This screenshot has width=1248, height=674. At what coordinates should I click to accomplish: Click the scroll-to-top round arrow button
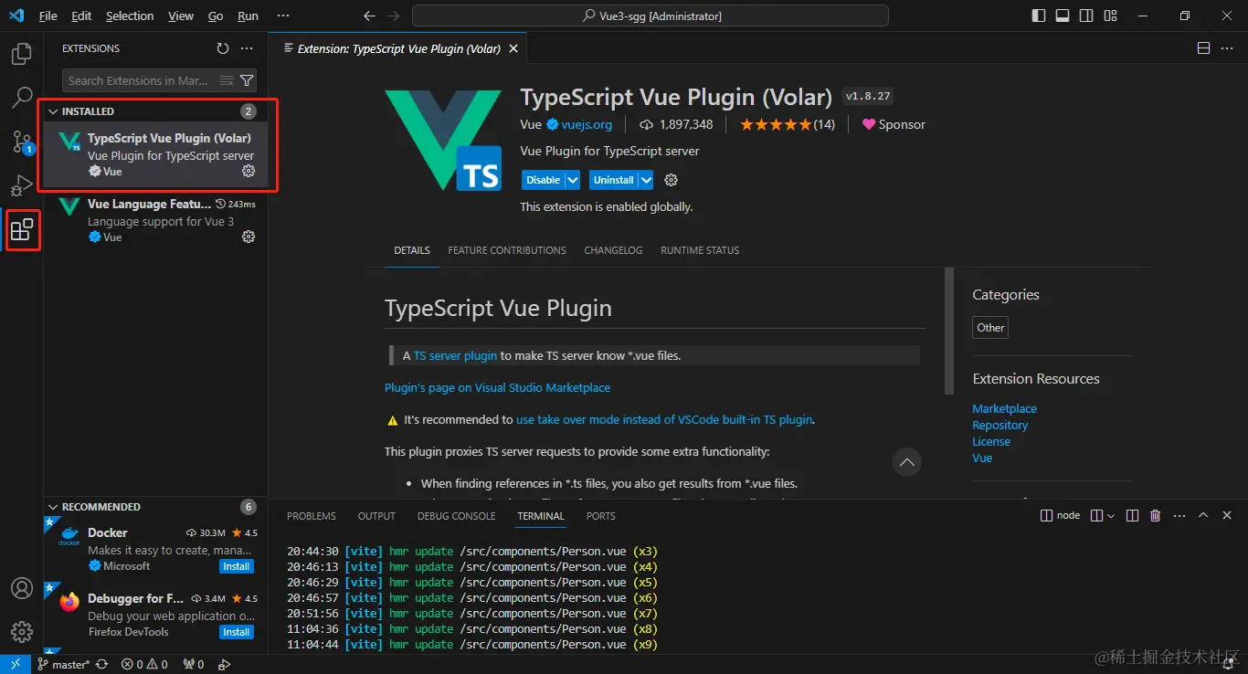point(906,462)
